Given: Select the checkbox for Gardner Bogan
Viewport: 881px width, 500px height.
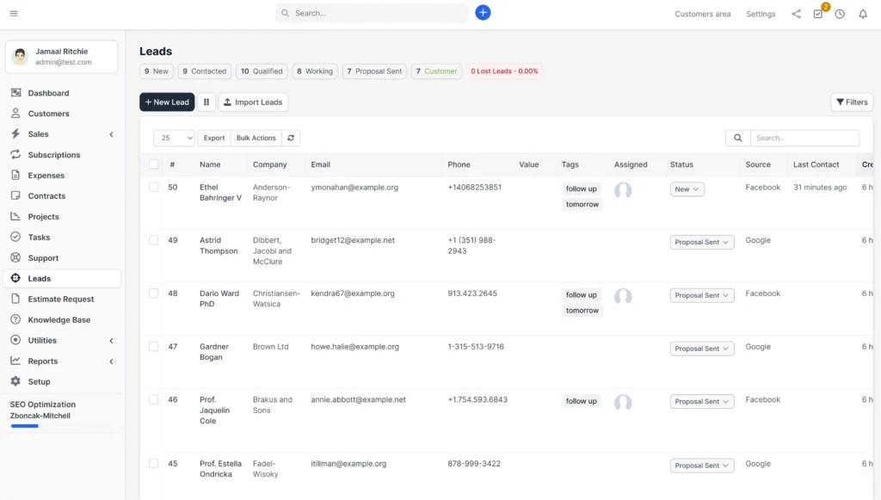Looking at the screenshot, I should pyautogui.click(x=153, y=346).
